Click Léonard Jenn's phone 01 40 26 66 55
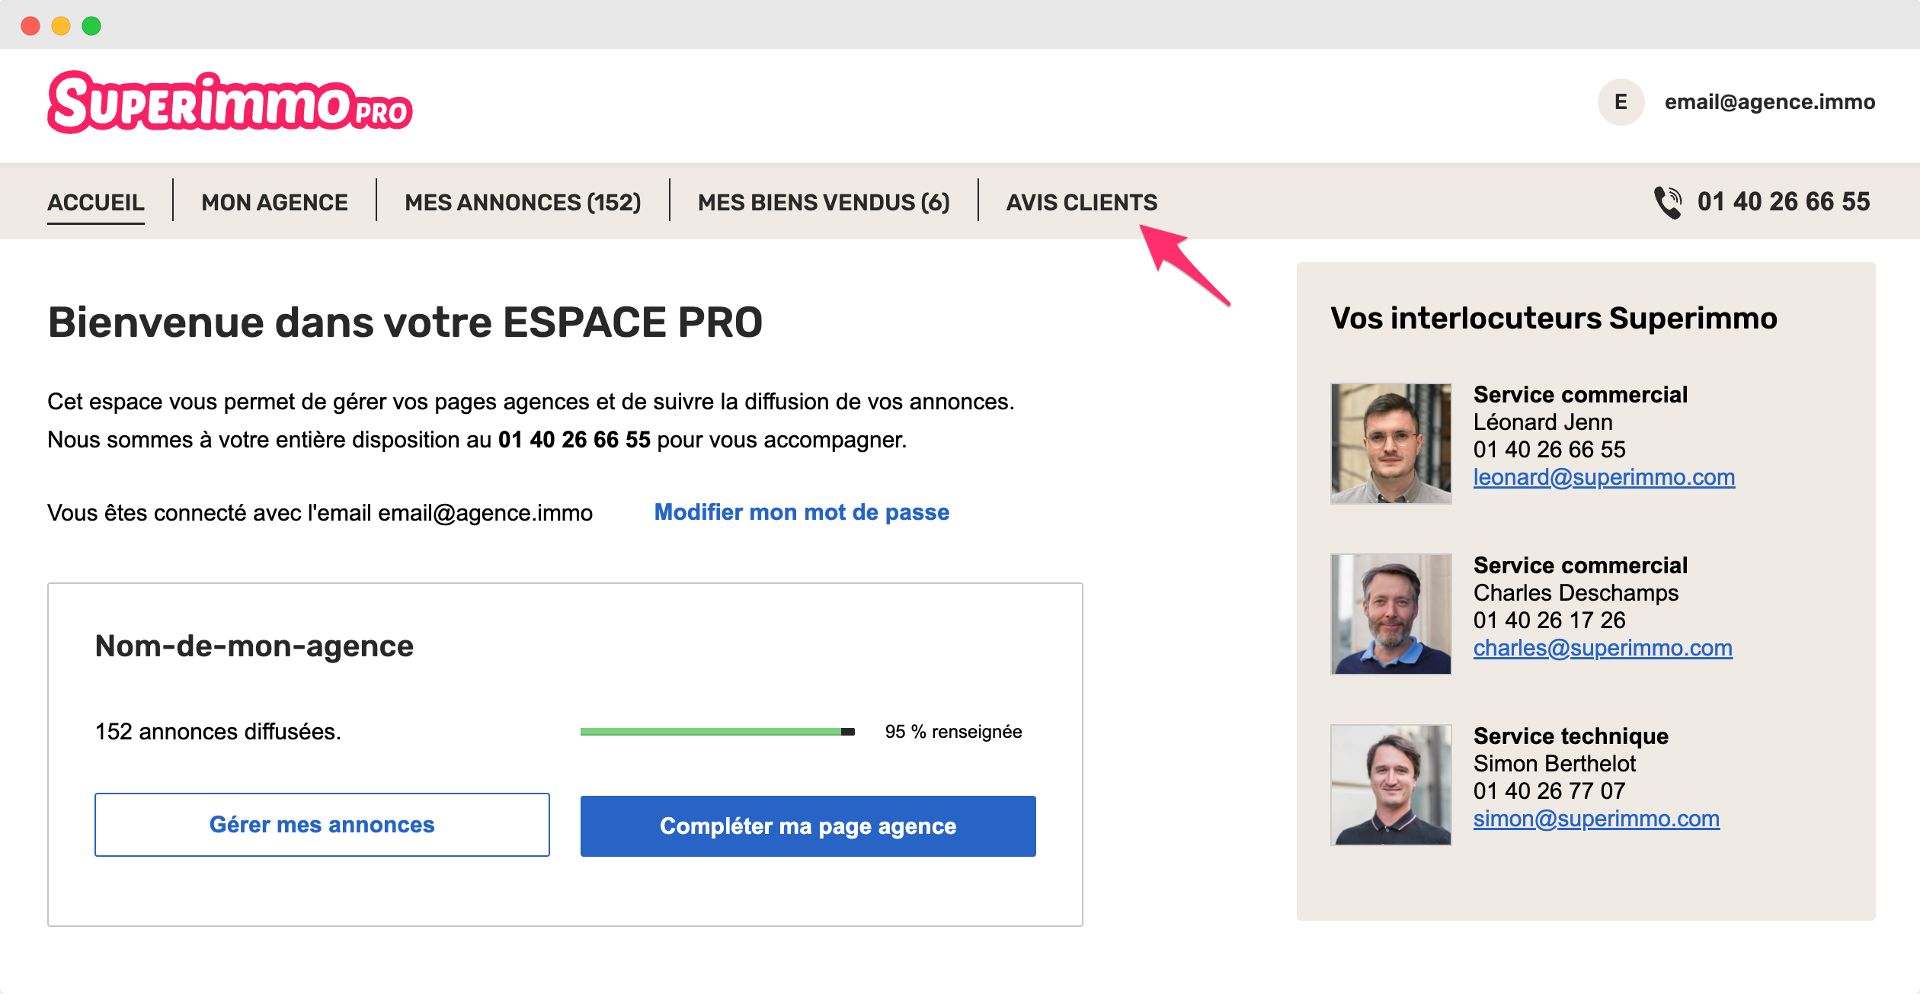Image resolution: width=1920 pixels, height=994 pixels. pos(1549,450)
